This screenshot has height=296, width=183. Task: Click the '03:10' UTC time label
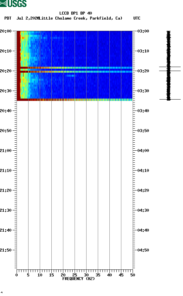pos(143,51)
